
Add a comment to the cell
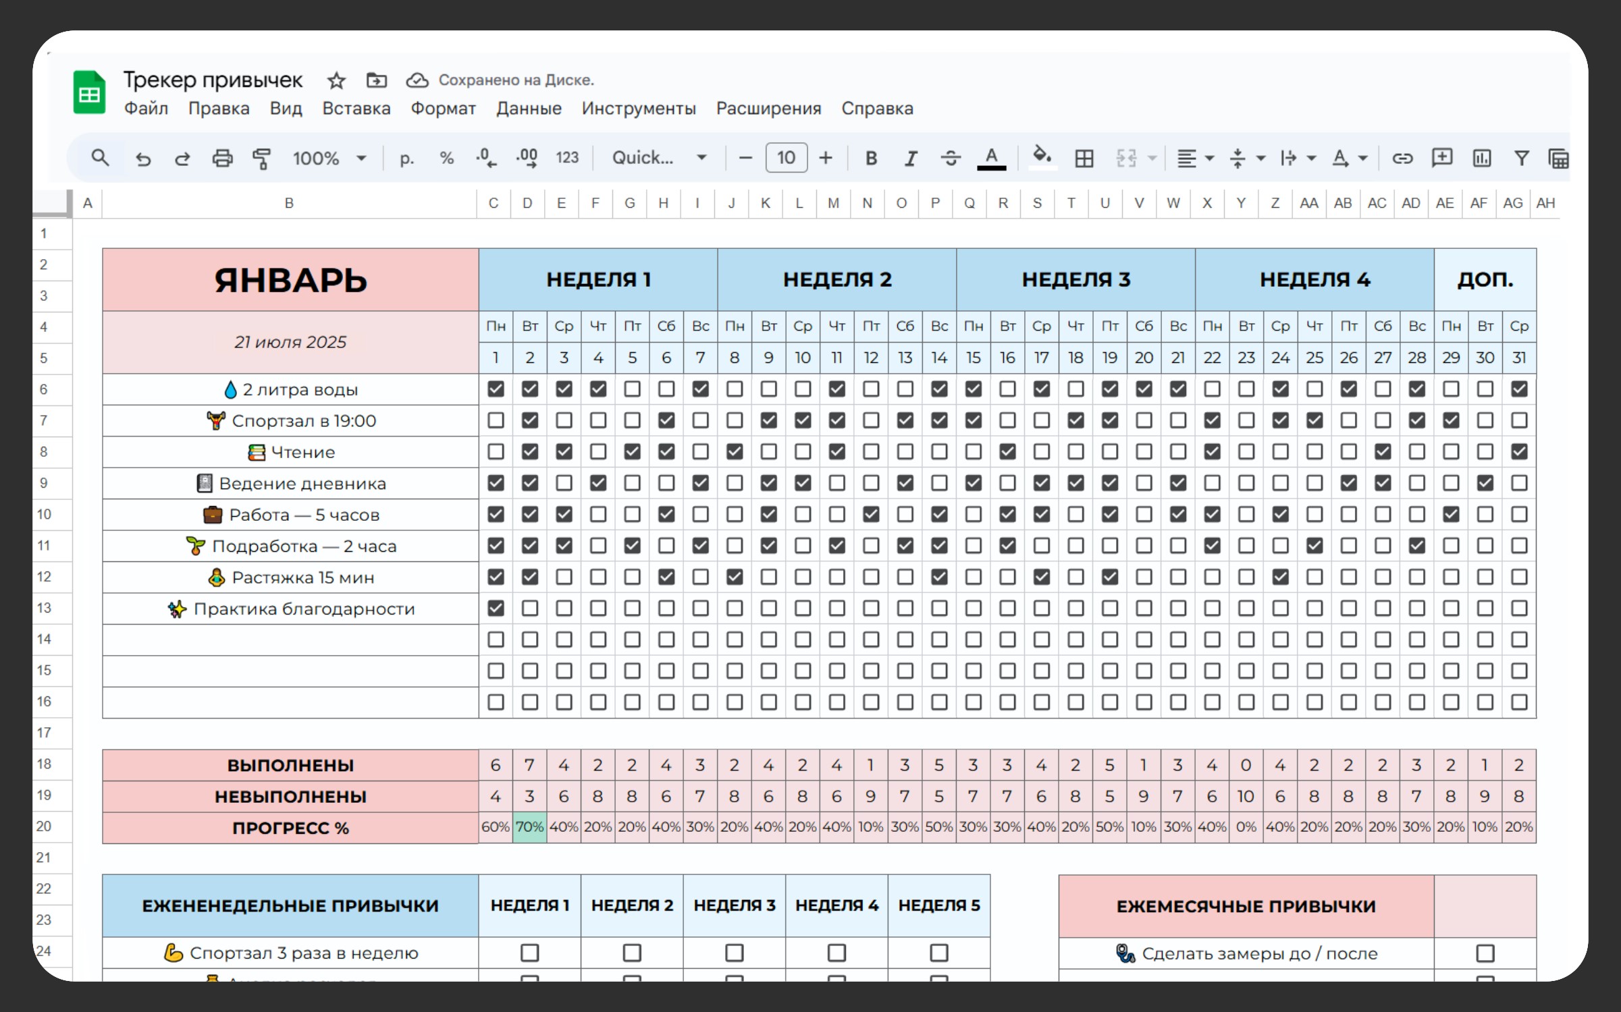[x=1442, y=159]
